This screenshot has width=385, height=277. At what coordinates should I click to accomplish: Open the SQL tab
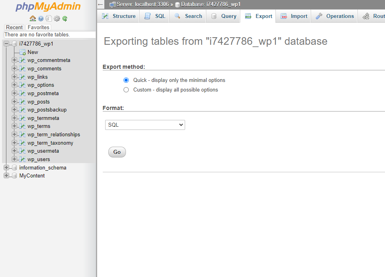(154, 16)
